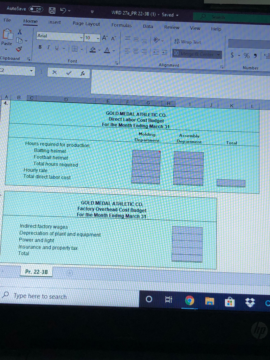This screenshot has height=360, width=270.
Task: Open the Fill Color dropdown arrow
Action: [x=99, y=50]
